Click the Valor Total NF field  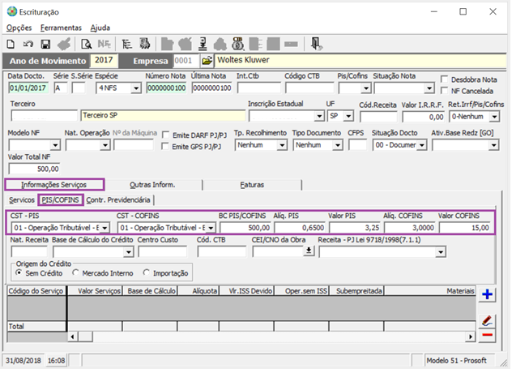coord(34,169)
